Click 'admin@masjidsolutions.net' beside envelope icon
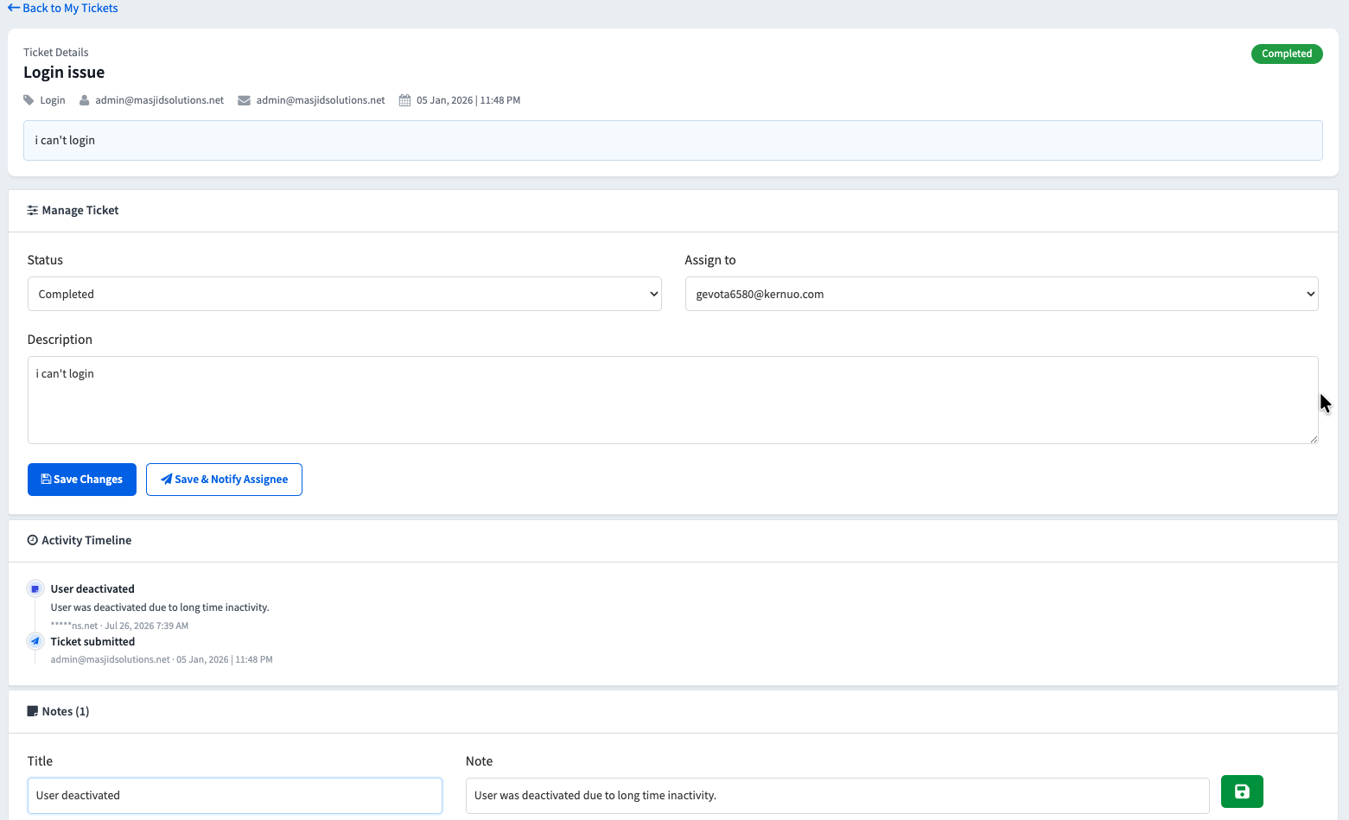 pyautogui.click(x=321, y=100)
